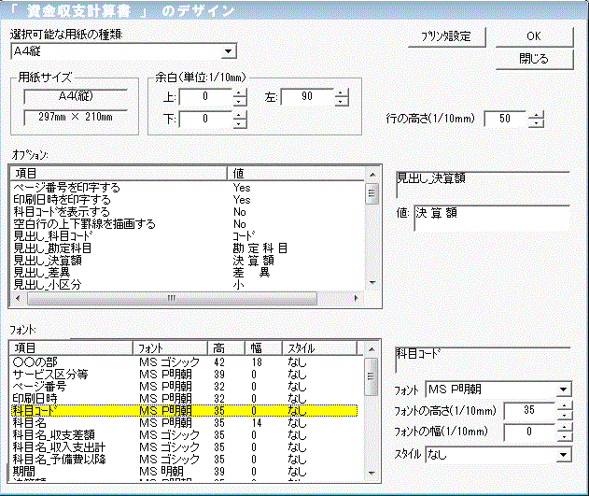The image size is (589, 496).
Task: Increase the 左 left margin value
Action: [341, 92]
